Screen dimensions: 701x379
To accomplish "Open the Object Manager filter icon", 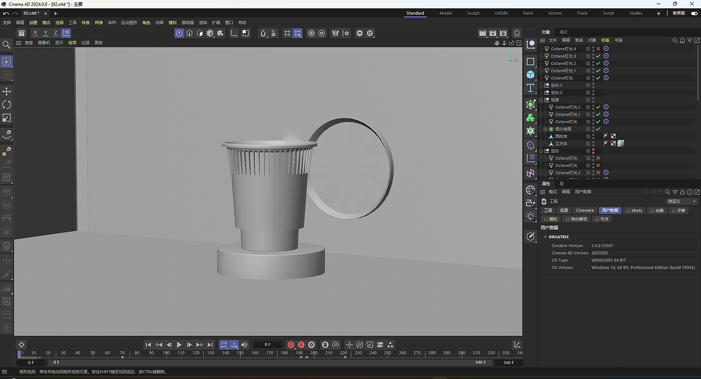I will coord(688,40).
